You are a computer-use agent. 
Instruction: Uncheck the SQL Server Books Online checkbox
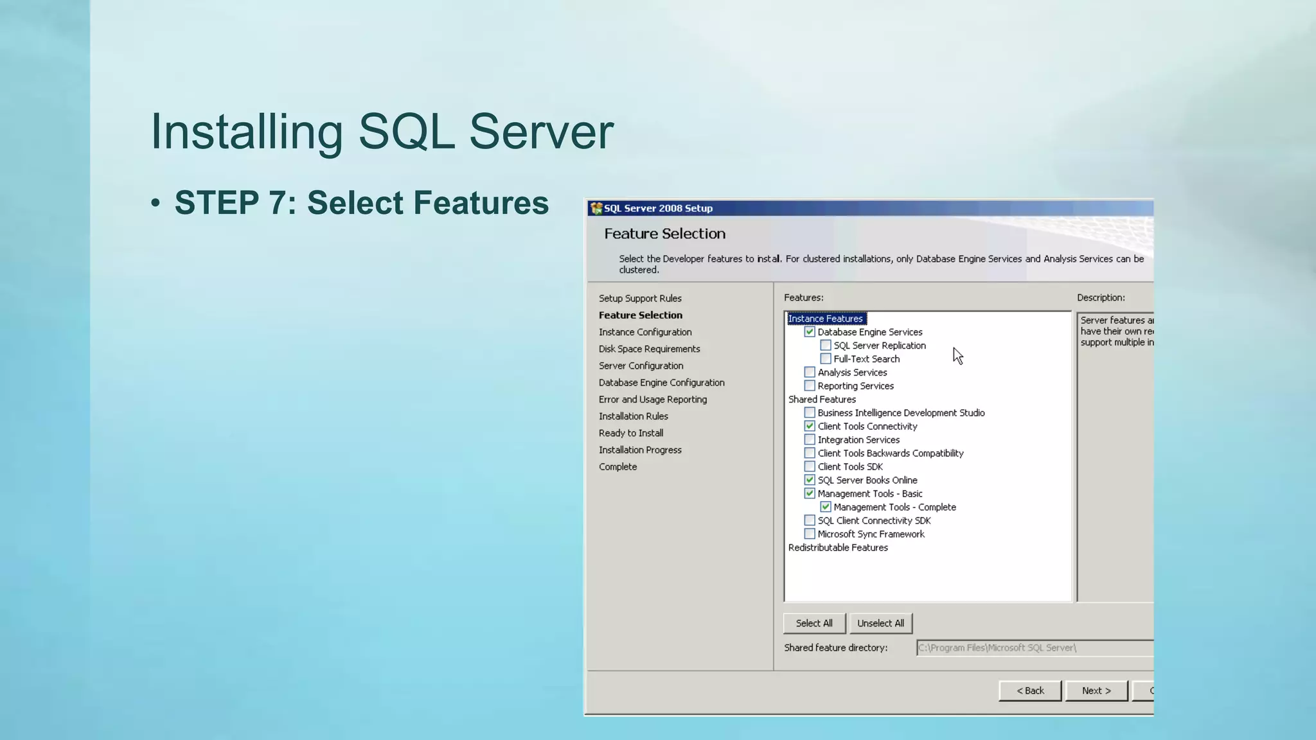coord(810,480)
